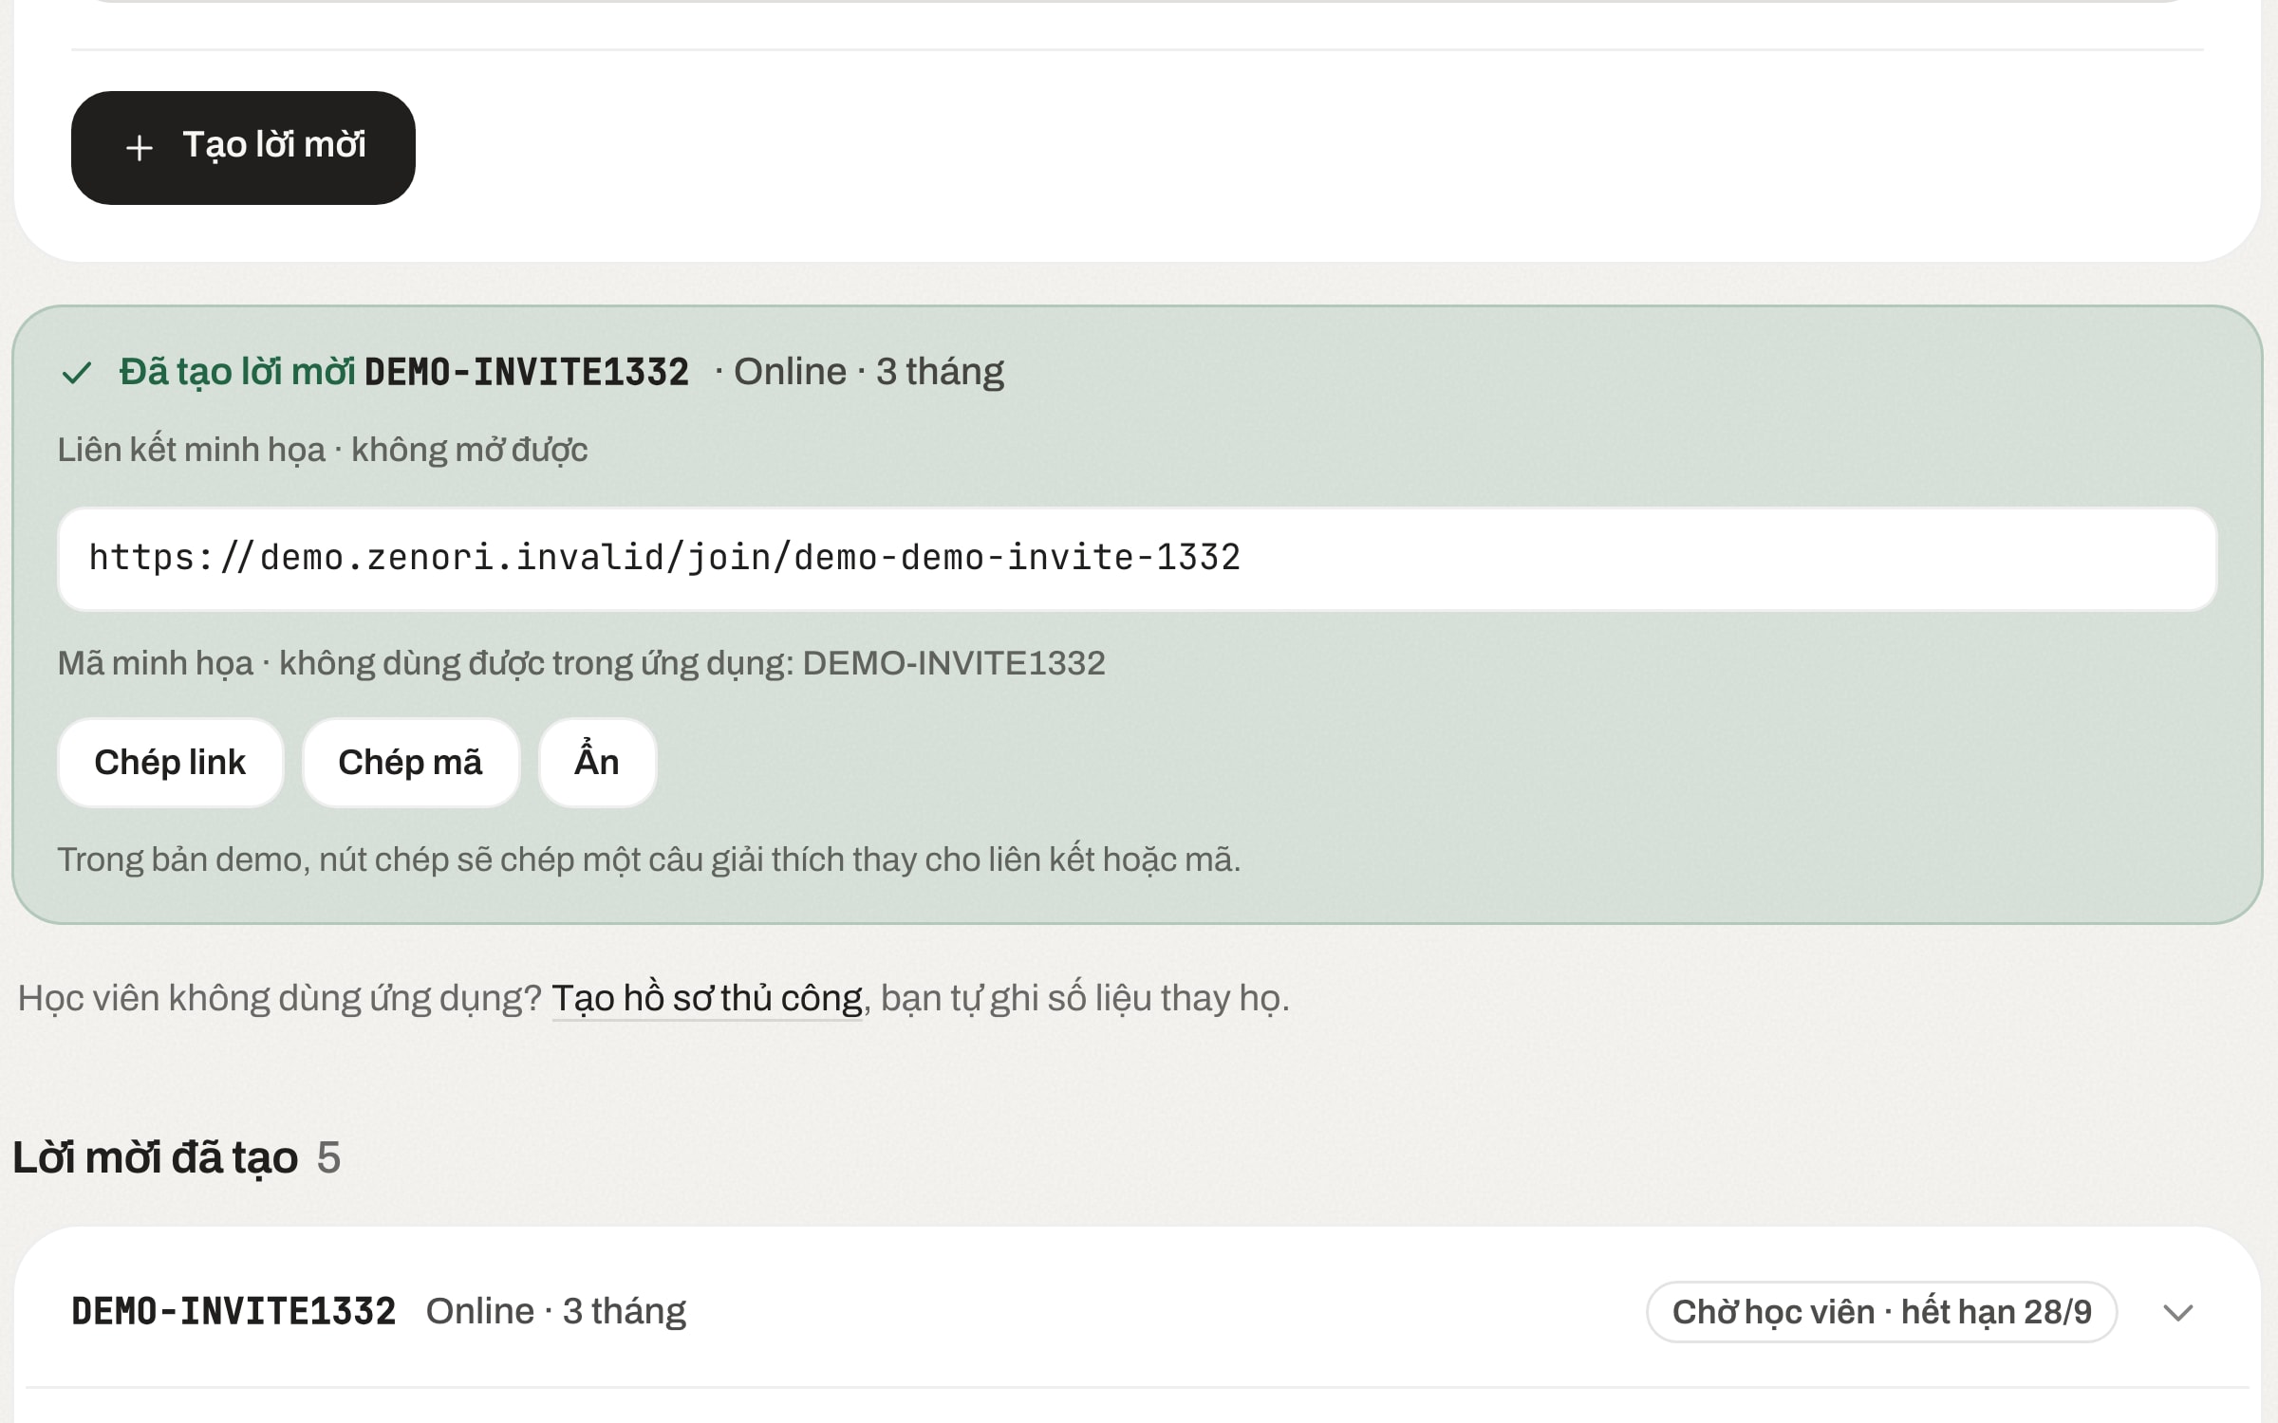
Task: Click the 'Mã minh họa' code note text
Action: coord(582,663)
